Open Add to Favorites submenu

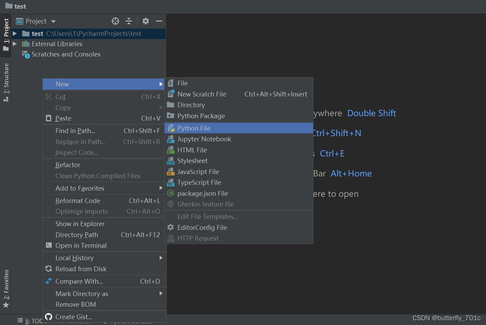point(104,188)
